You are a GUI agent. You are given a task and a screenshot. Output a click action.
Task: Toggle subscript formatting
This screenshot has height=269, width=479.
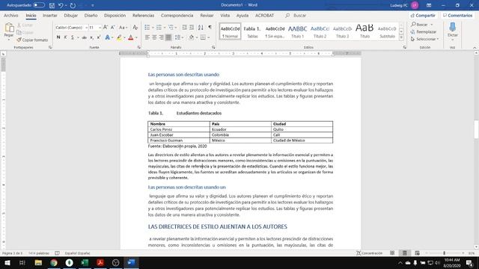click(x=91, y=37)
